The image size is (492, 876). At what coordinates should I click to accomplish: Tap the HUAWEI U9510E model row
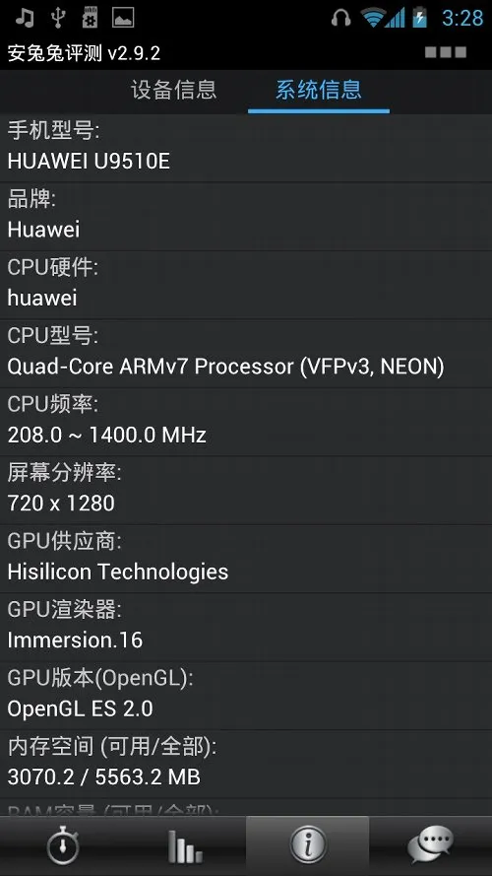246,148
